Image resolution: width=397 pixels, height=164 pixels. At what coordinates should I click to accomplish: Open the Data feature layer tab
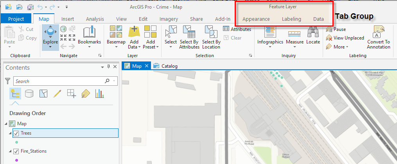(x=318, y=19)
